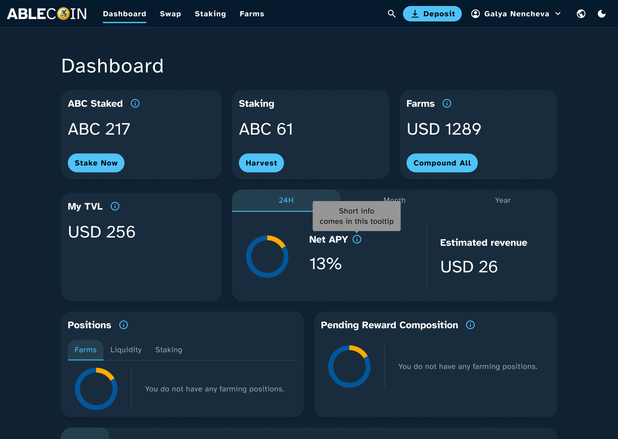
Task: Click the Compound All button
Action: tap(442, 163)
